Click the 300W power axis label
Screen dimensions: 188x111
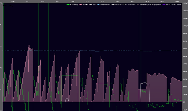(x=185, y=79)
